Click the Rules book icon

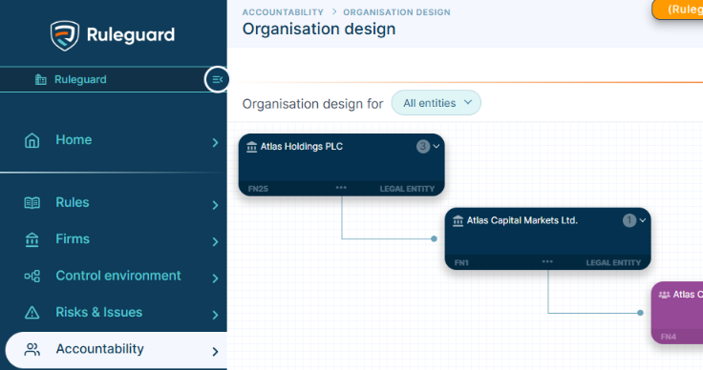(32, 203)
